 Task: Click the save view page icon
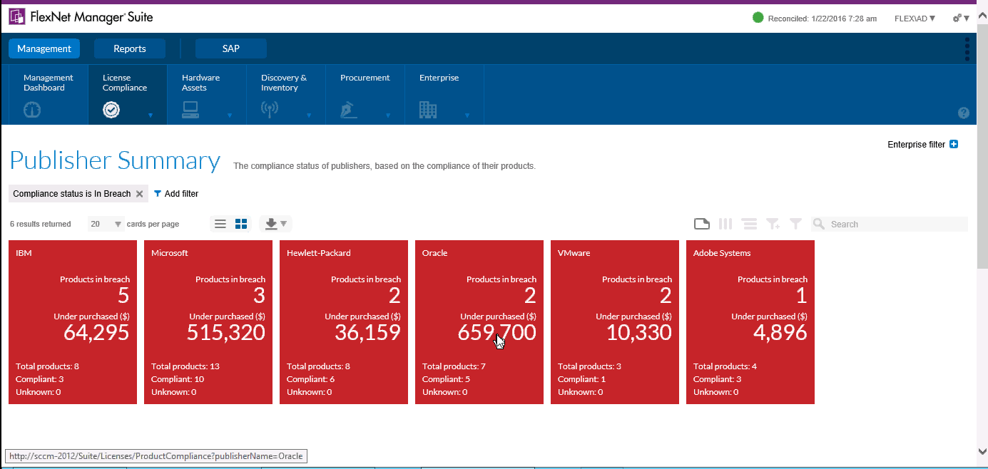point(702,224)
